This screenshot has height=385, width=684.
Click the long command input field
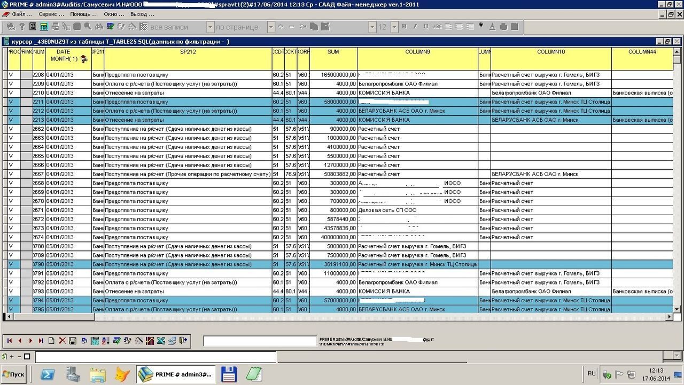[156, 357]
